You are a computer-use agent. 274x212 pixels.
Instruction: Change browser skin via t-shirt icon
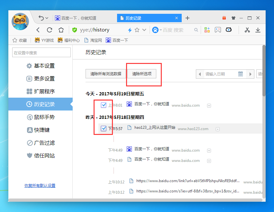click(x=233, y=18)
